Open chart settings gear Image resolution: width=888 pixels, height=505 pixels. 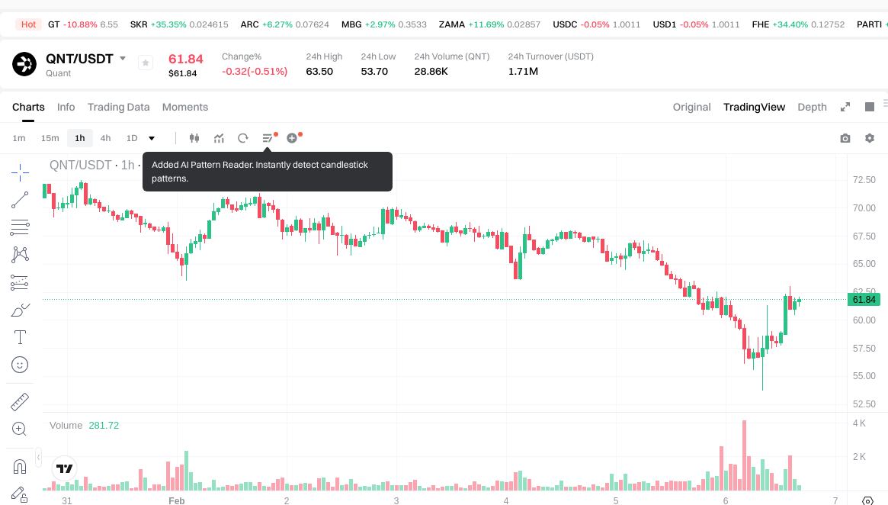(x=870, y=138)
